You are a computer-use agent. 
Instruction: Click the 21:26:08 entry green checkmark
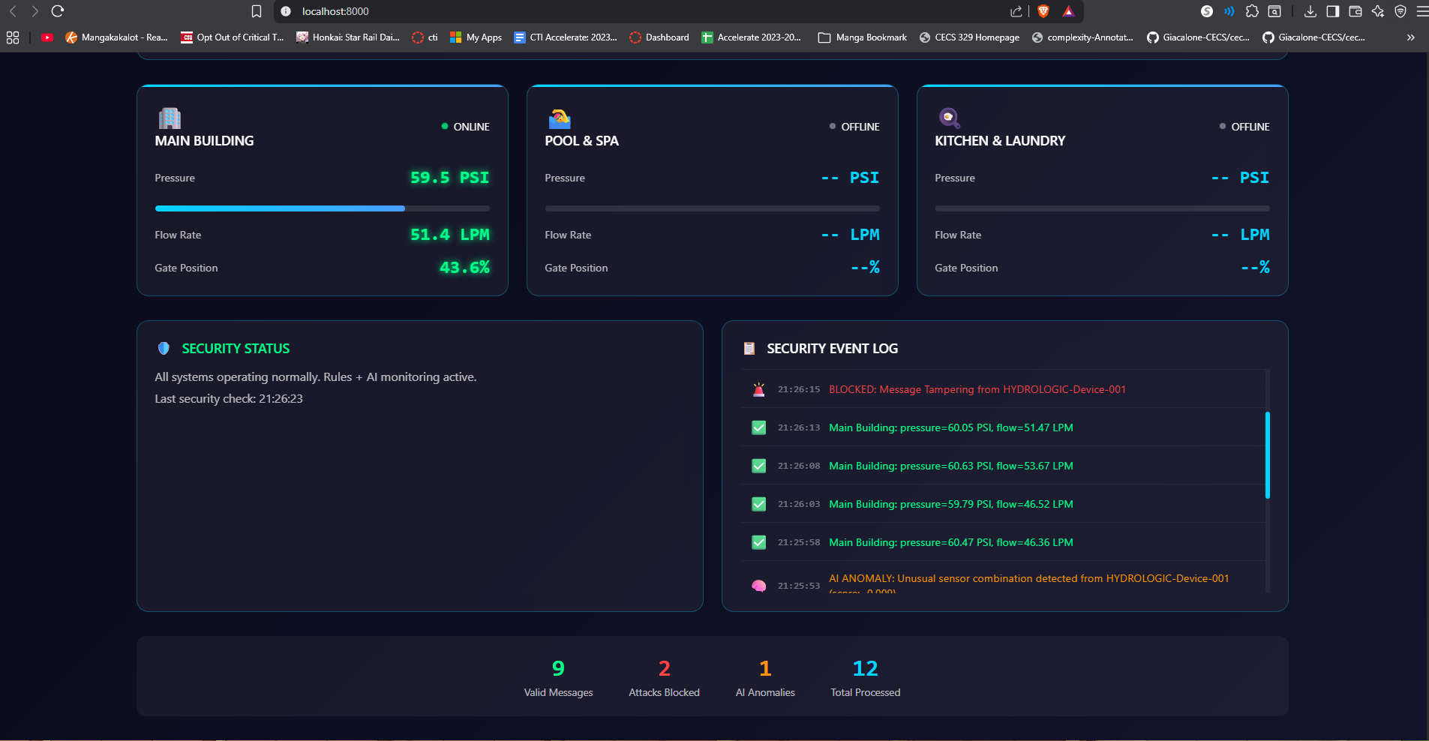pos(759,466)
